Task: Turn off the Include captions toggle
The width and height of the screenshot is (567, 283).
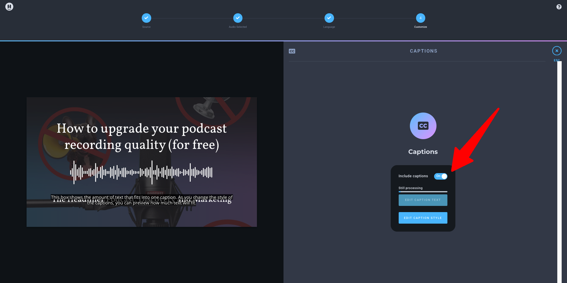Action: [441, 176]
